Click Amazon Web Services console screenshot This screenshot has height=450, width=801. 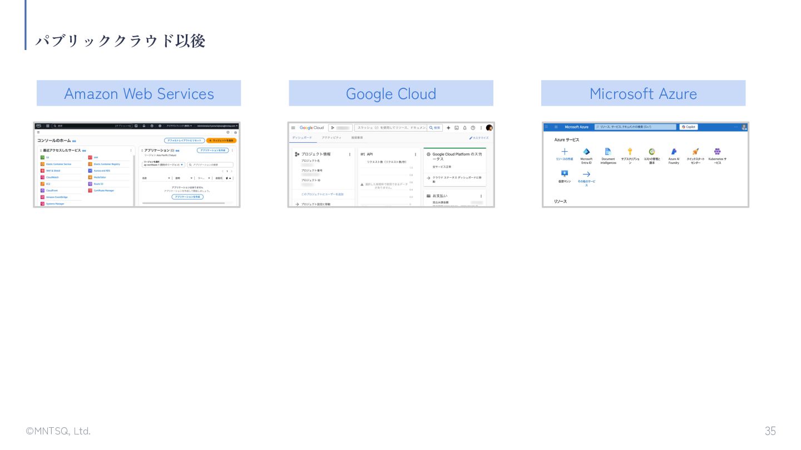[137, 164]
